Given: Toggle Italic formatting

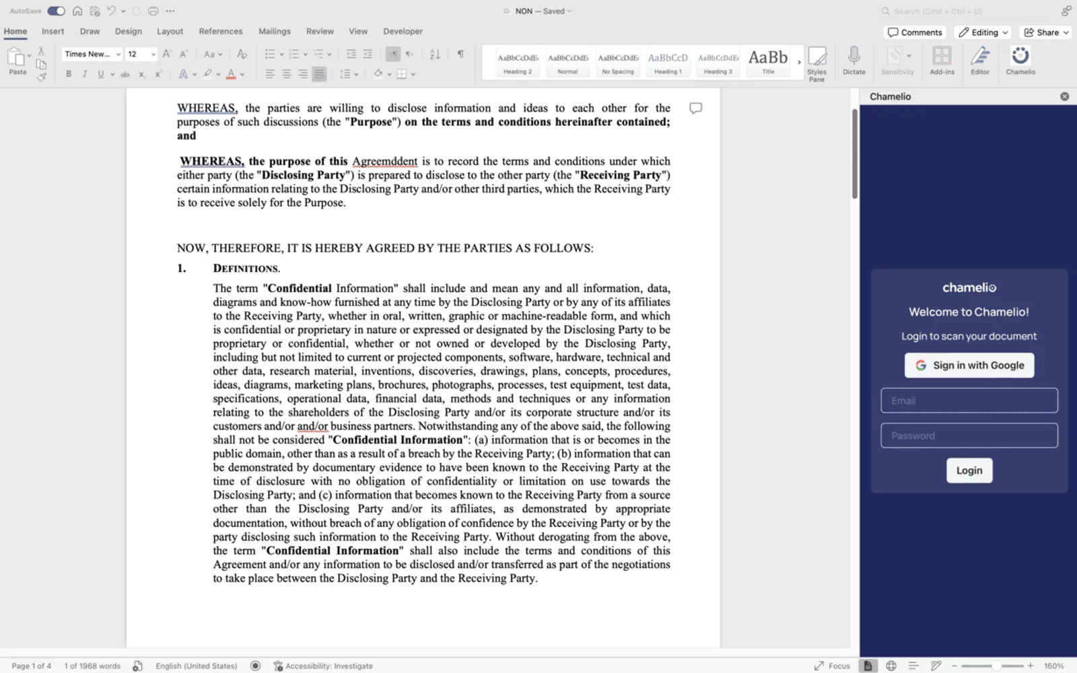Looking at the screenshot, I should tap(85, 74).
